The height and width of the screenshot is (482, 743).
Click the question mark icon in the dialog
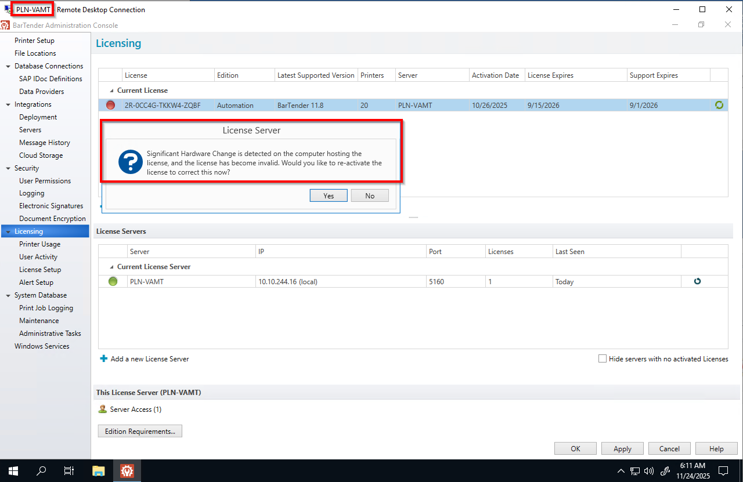130,162
